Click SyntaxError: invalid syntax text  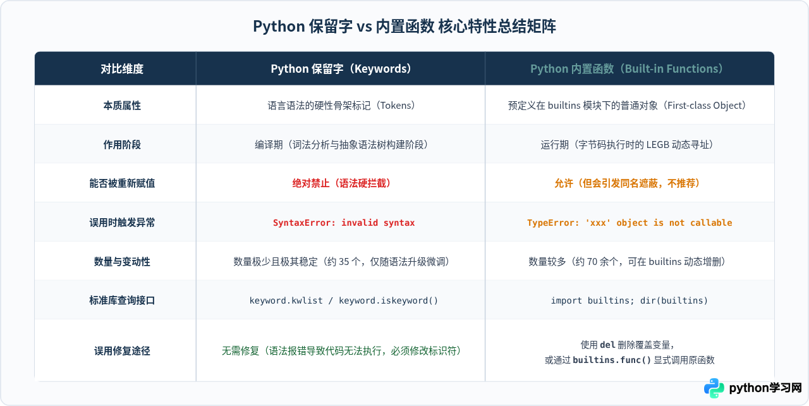point(344,223)
